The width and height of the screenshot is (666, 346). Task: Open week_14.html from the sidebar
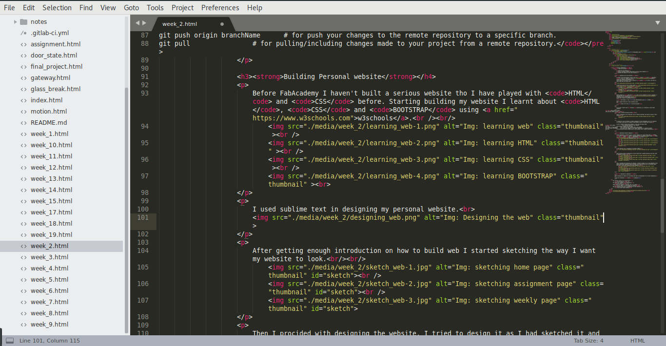[x=51, y=190]
